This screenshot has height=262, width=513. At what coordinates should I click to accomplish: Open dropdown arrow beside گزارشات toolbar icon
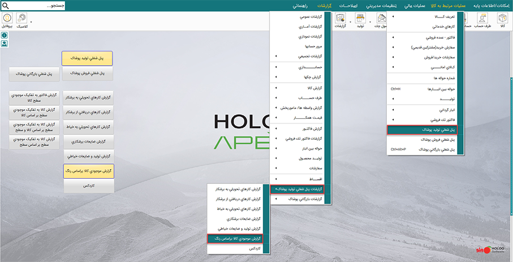point(351,22)
